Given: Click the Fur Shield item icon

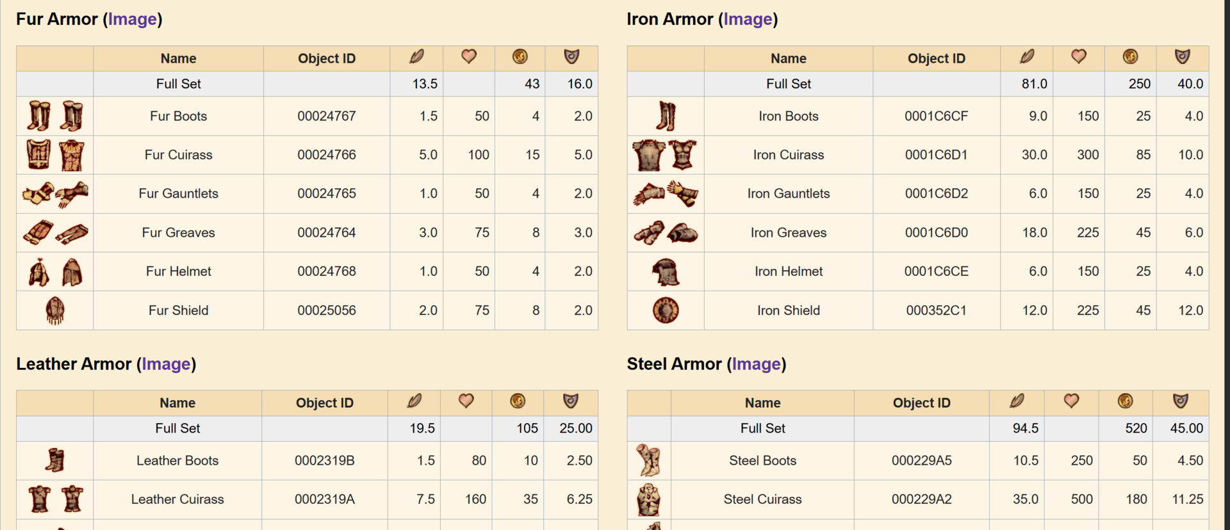Looking at the screenshot, I should click(x=55, y=310).
